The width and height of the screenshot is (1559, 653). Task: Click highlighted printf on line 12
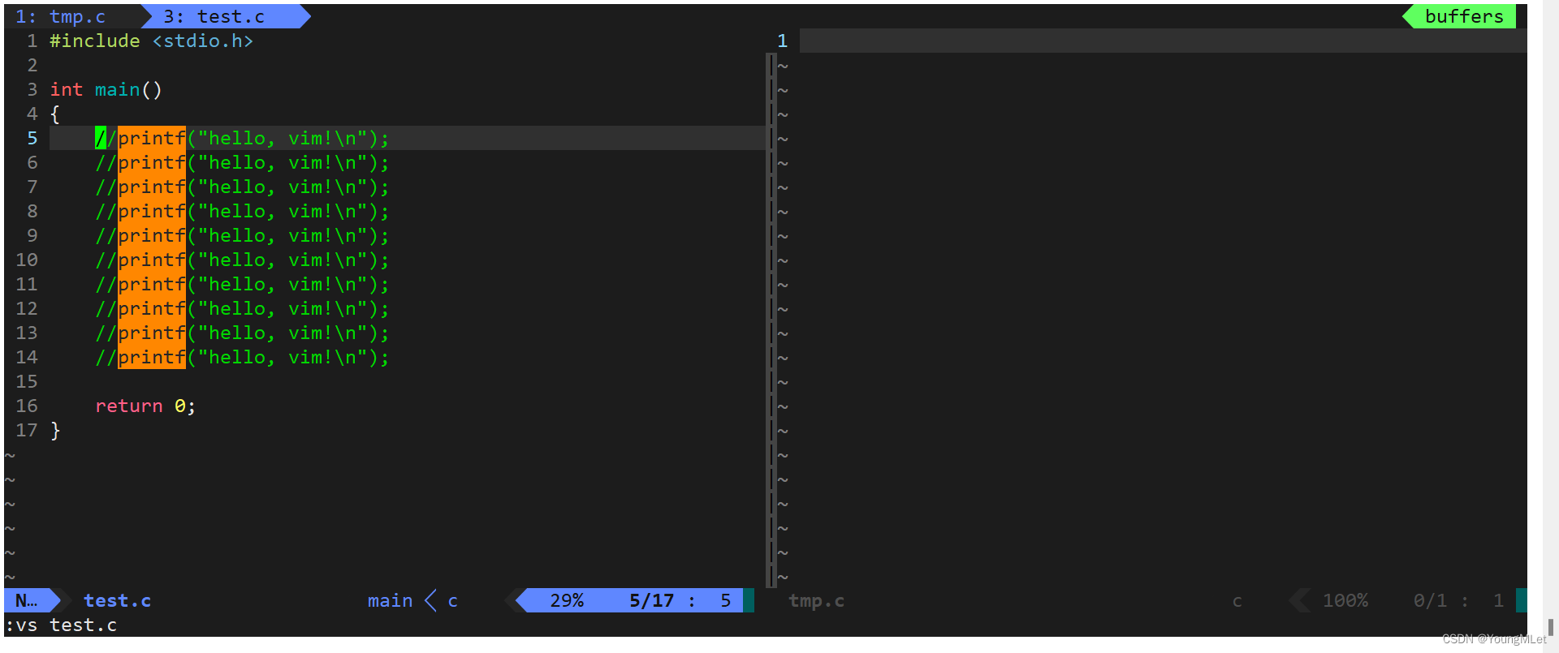click(x=152, y=308)
